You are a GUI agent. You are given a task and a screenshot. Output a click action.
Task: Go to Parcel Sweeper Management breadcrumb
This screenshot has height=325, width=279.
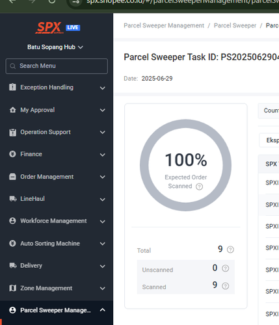[164, 25]
